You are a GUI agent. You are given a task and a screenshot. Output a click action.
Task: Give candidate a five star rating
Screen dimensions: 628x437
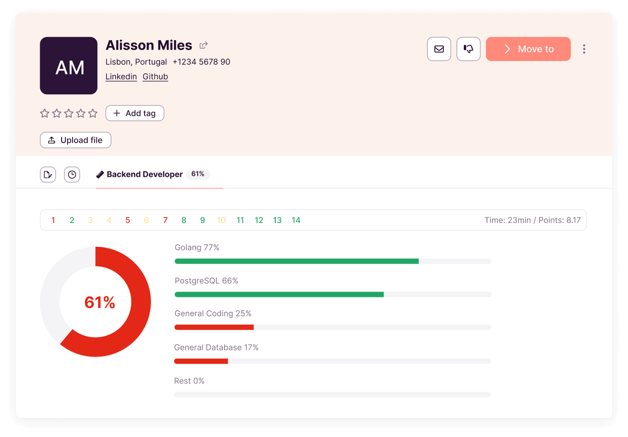(x=93, y=114)
